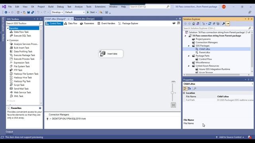This screenshot has width=255, height=143.
Task: Select the File System Task item
Action: click(x=22, y=66)
